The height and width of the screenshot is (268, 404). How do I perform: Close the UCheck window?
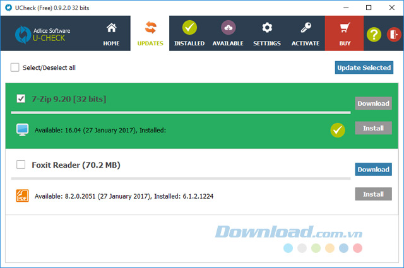tap(391, 8)
